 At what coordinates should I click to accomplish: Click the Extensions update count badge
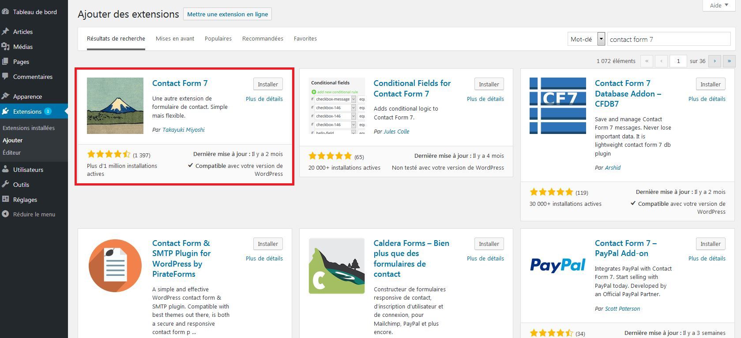[x=48, y=111]
